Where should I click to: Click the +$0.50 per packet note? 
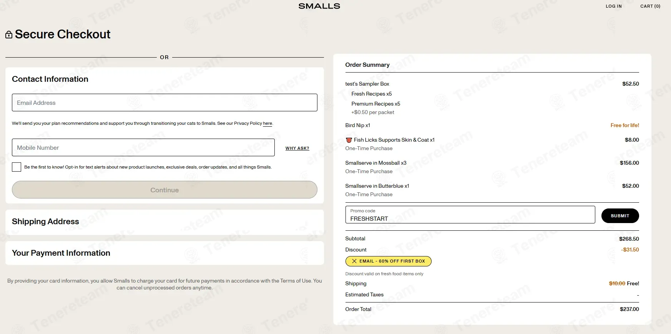373,112
